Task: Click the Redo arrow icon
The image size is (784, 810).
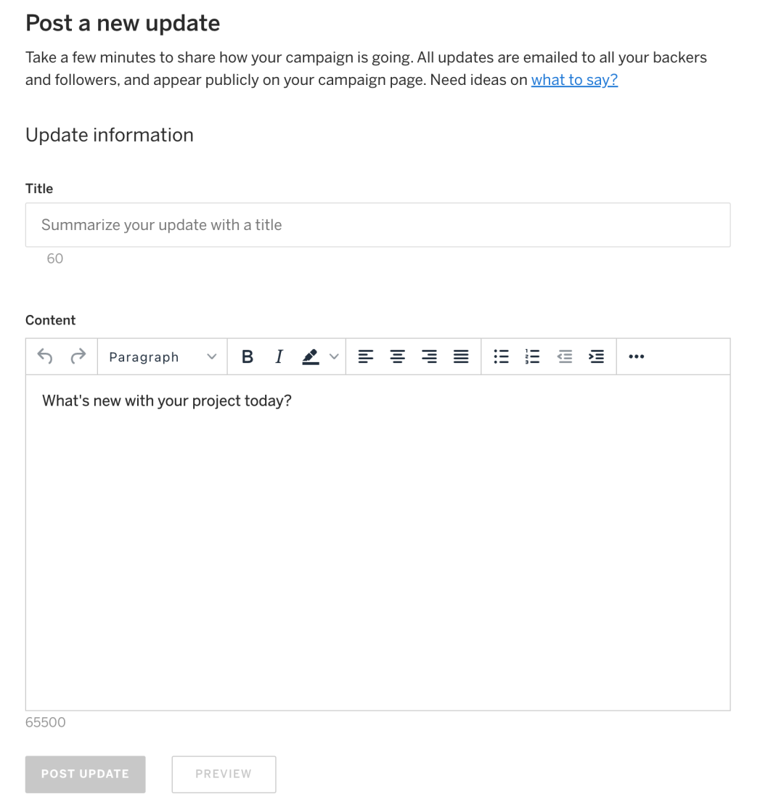Action: (x=78, y=356)
